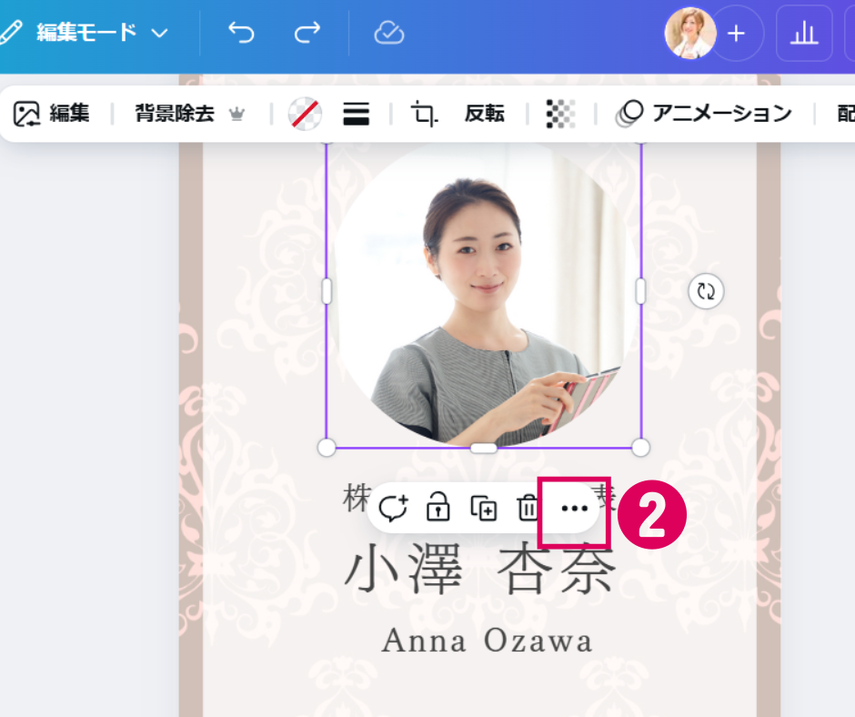The image size is (855, 717).
Task: Click the rotate handle beside photo
Action: click(705, 291)
